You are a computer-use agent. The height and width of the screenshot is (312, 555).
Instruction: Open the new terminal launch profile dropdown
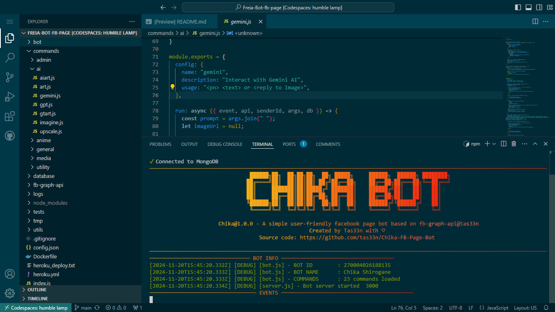[494, 144]
